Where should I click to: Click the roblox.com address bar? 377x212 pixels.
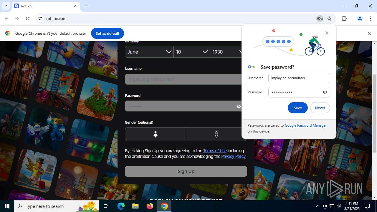(177, 19)
